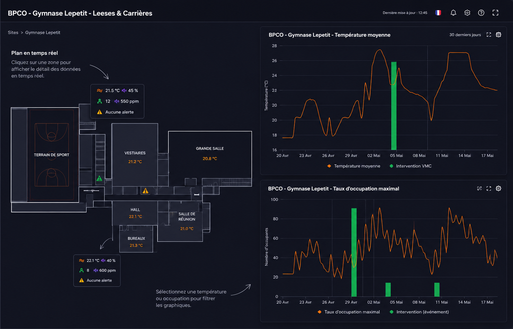Toggle Intervention VMC legend series
The width and height of the screenshot is (513, 329).
(x=410, y=166)
